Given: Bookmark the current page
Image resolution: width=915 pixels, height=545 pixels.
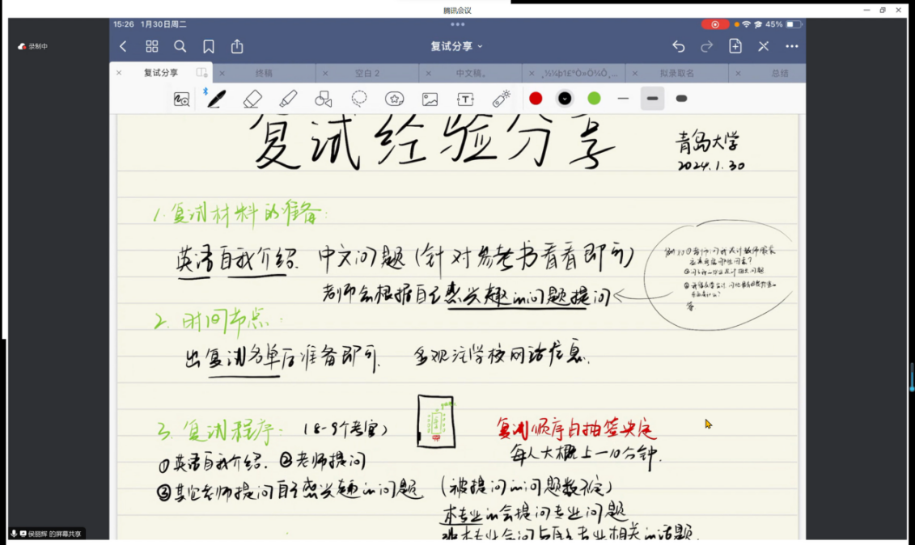Looking at the screenshot, I should click(209, 46).
